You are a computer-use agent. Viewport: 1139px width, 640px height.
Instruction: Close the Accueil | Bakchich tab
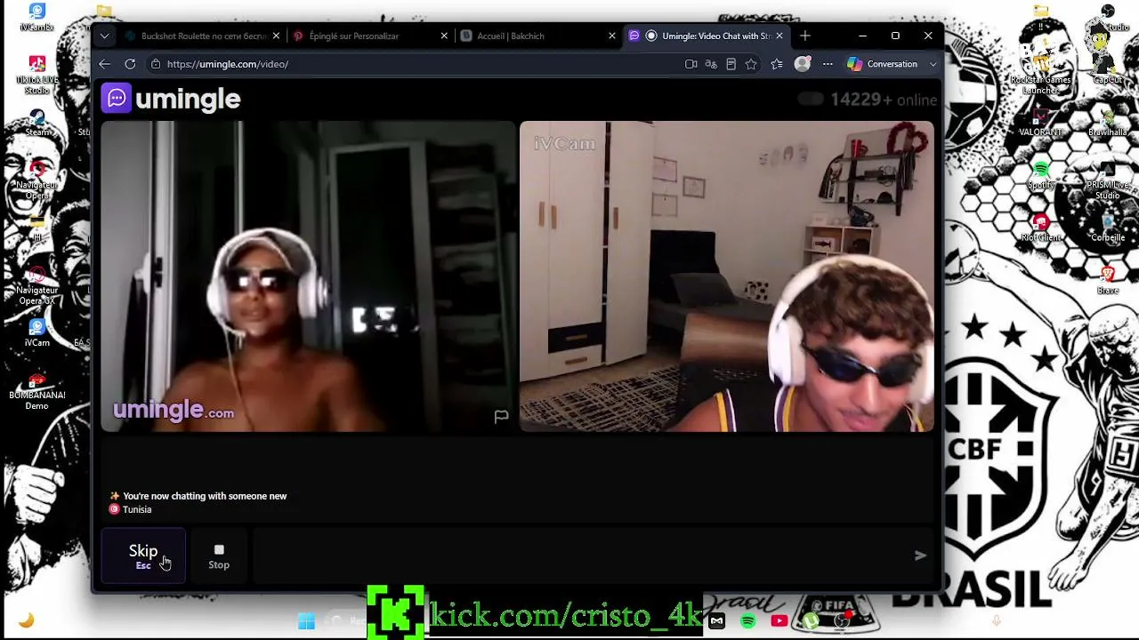[611, 36]
